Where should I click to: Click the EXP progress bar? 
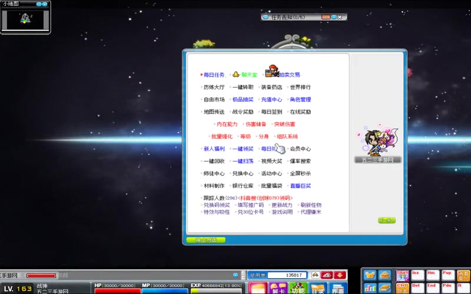216,291
